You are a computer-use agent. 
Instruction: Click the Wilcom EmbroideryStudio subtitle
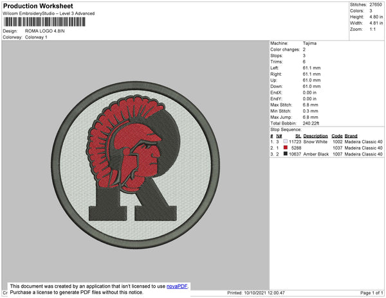(x=49, y=13)
